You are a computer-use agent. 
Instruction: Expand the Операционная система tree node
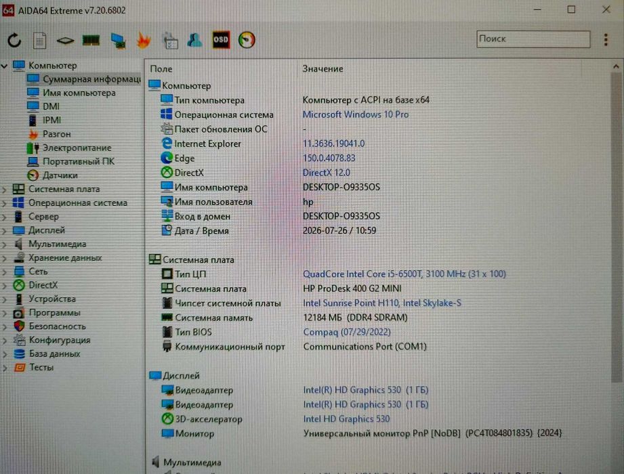click(x=4, y=203)
